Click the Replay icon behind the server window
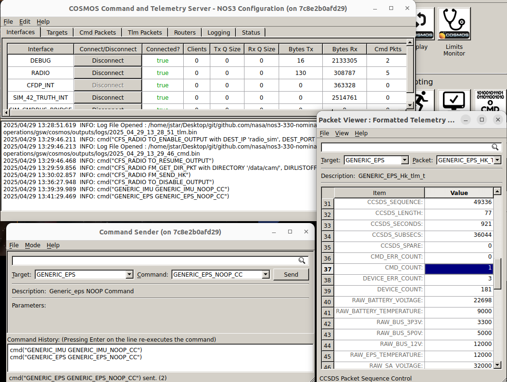This screenshot has height=382, width=507. pos(424,24)
